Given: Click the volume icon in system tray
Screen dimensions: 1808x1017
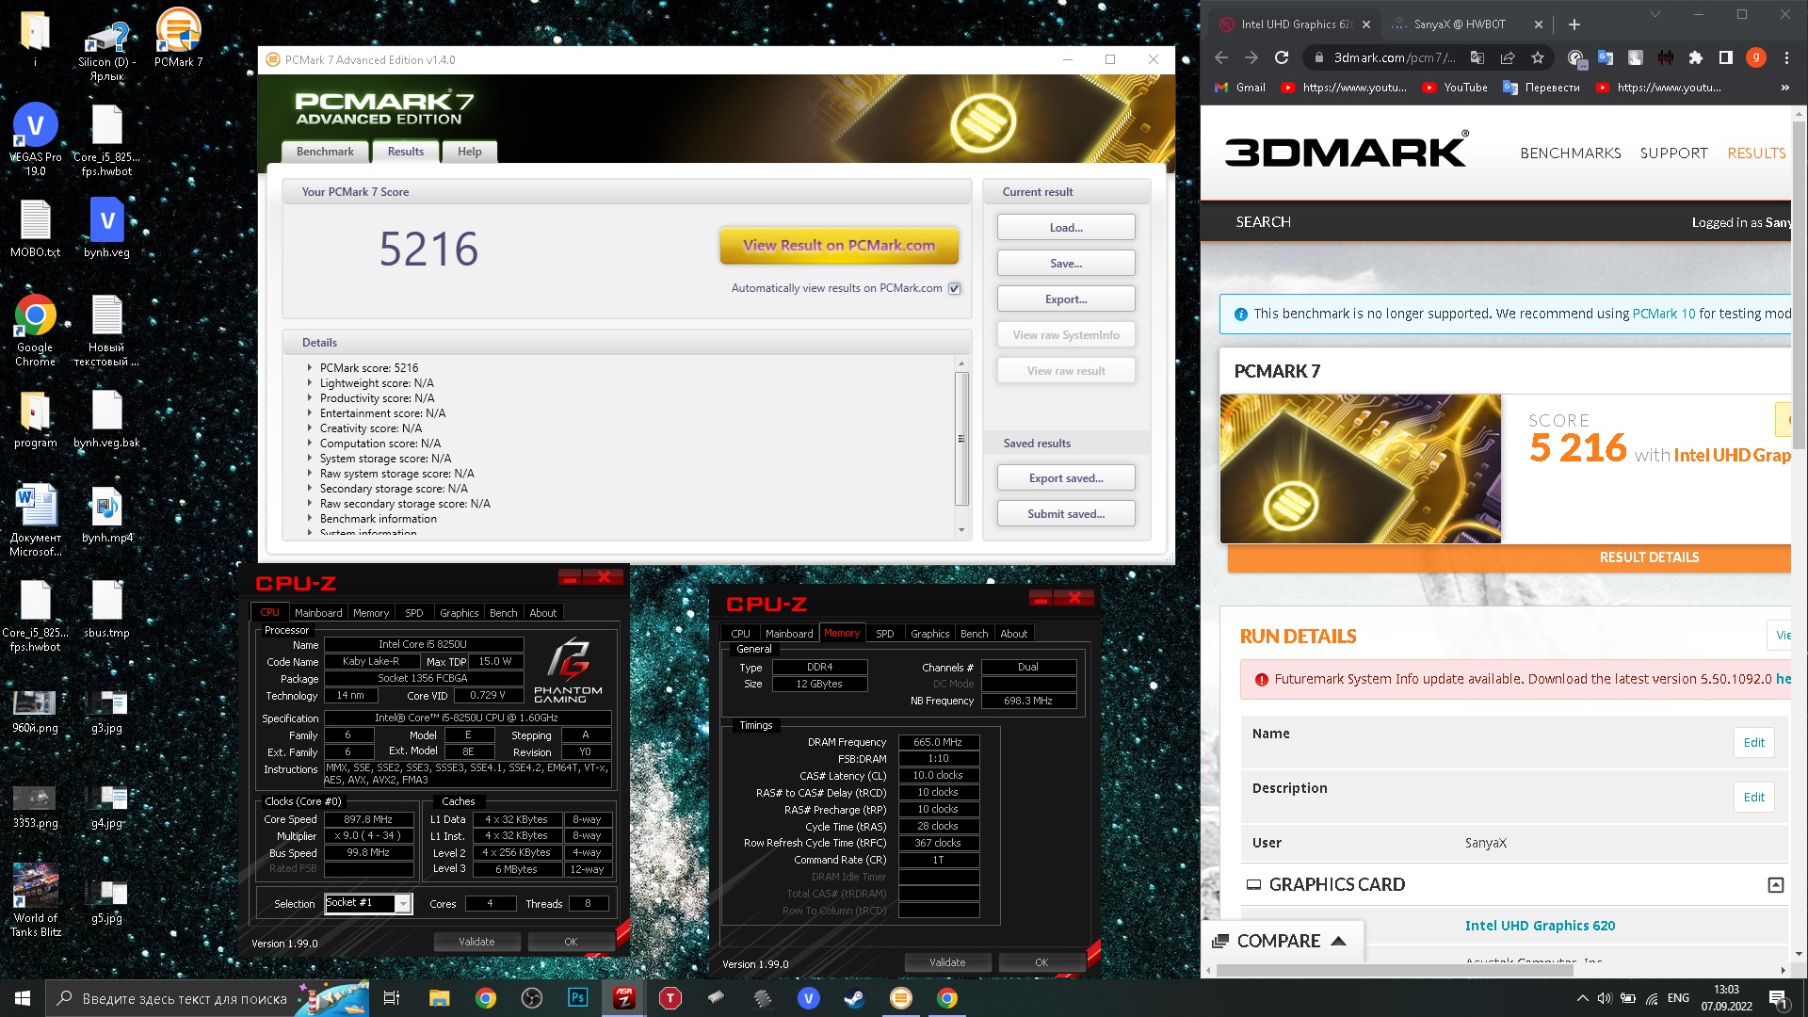Looking at the screenshot, I should [1605, 998].
